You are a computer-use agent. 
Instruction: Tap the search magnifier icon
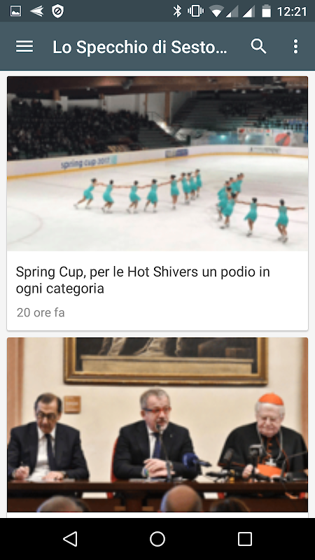point(258,46)
